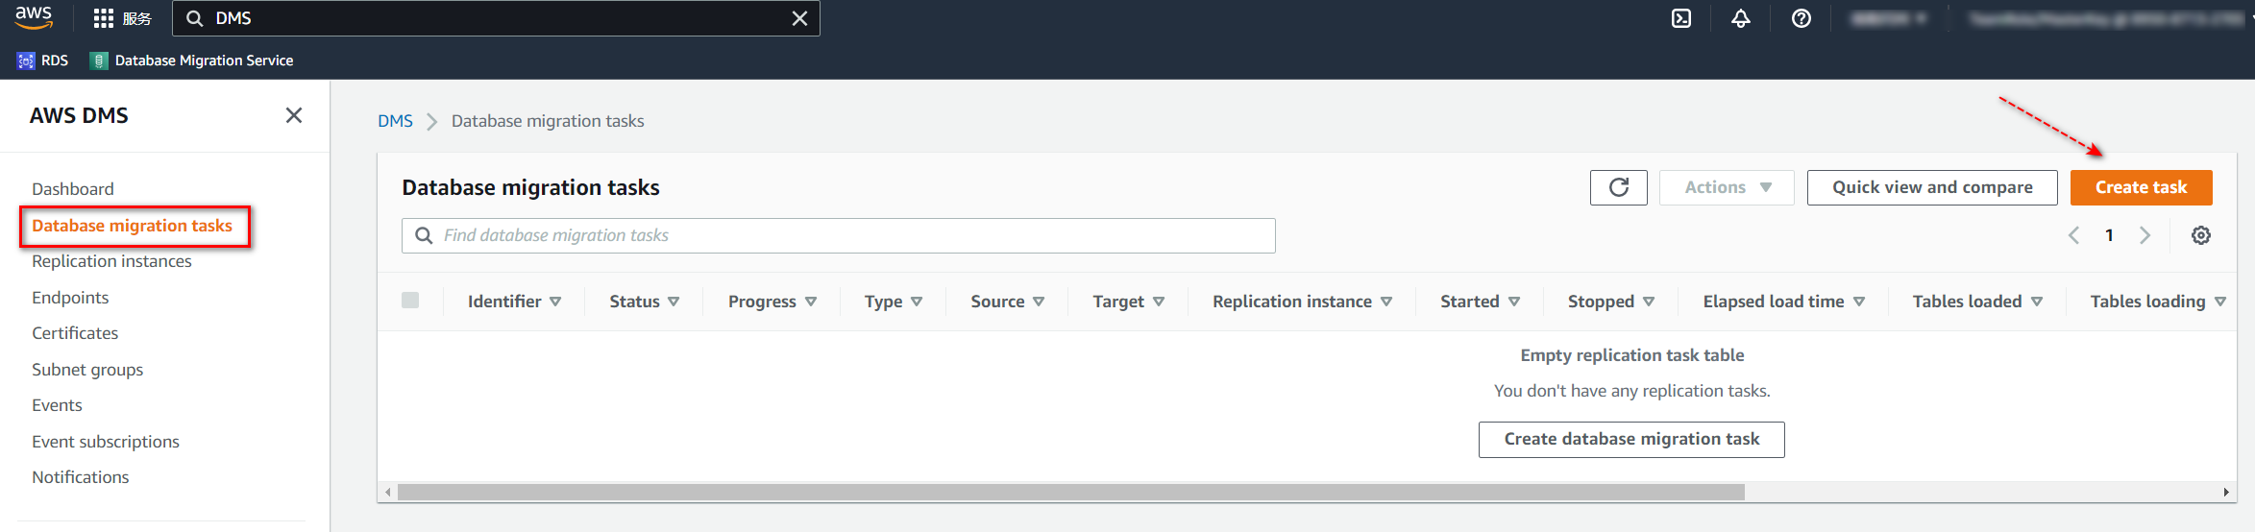Click the Create task button
This screenshot has height=532, width=2255.
tap(2142, 187)
